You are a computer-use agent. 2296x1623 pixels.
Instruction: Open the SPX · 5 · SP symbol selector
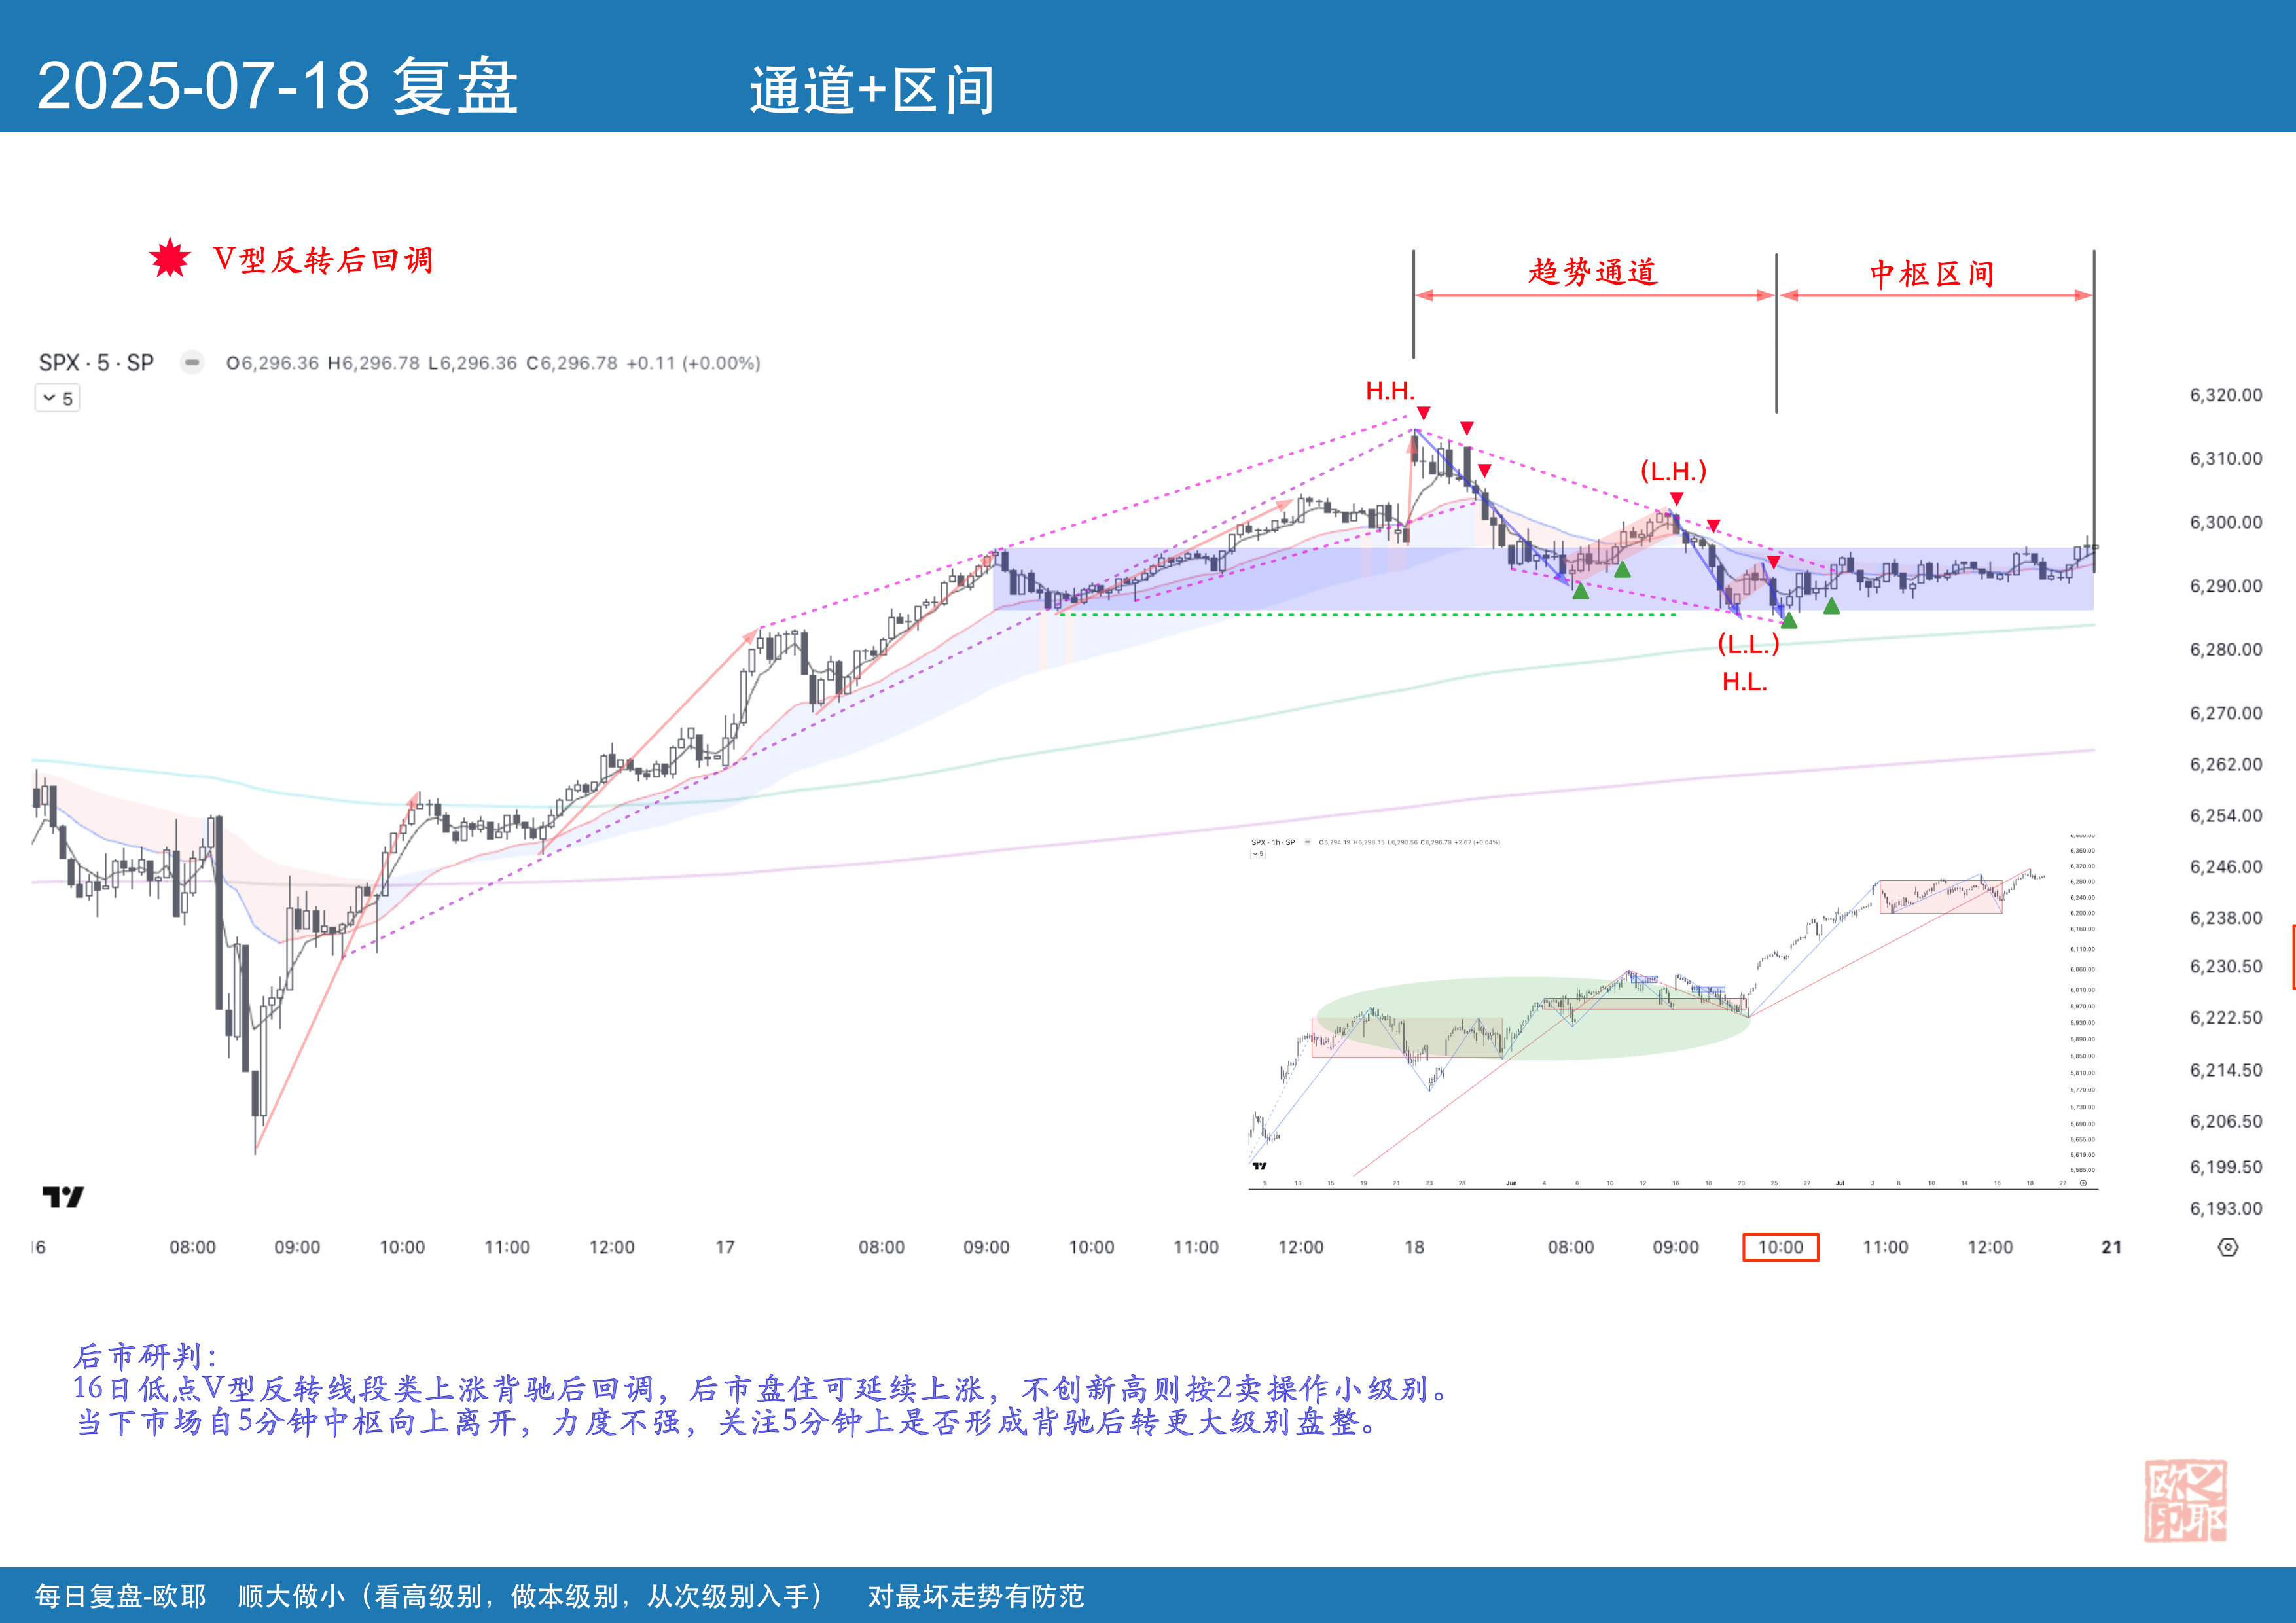pyautogui.click(x=96, y=363)
